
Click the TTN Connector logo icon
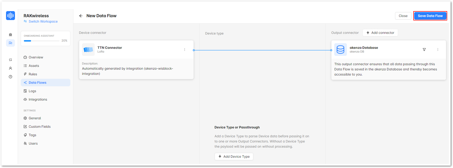pyautogui.click(x=88, y=50)
